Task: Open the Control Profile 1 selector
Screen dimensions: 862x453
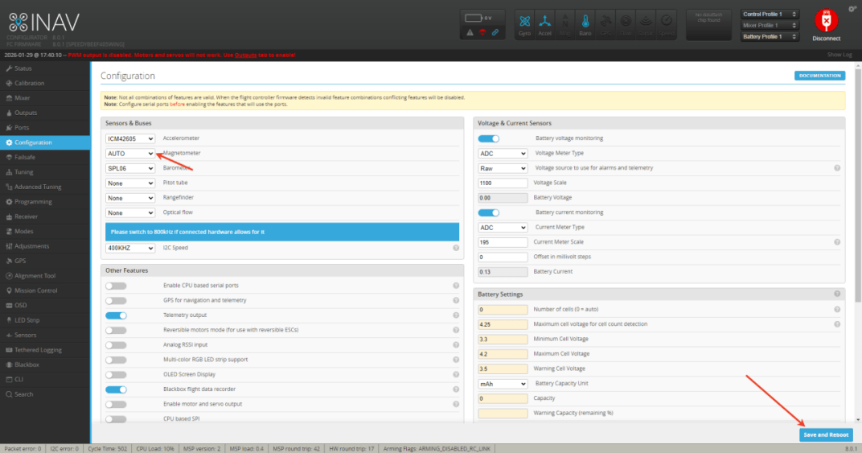Action: click(770, 14)
